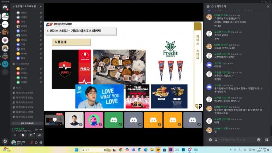This screenshot has height=153, width=272.
Task: Open Chrome from the taskbar
Action: click(x=121, y=150)
